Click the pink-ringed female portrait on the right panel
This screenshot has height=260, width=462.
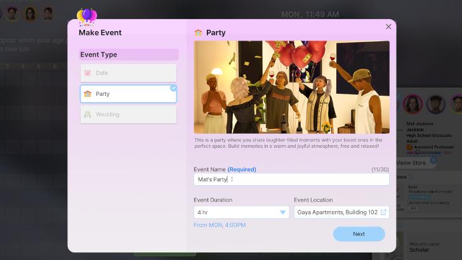(412, 104)
